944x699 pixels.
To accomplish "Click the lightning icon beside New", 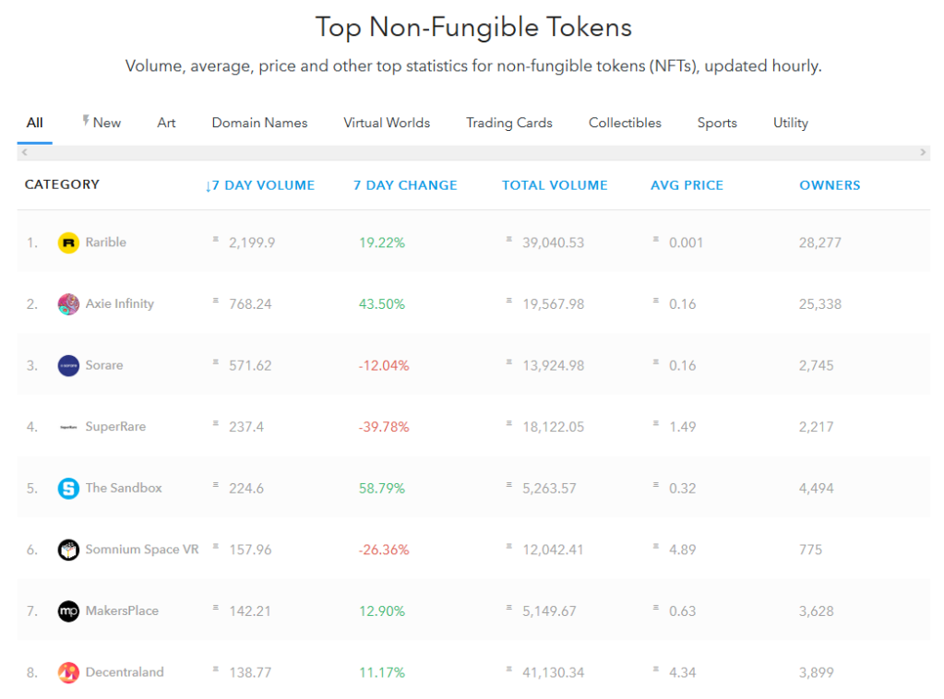I will (x=84, y=118).
